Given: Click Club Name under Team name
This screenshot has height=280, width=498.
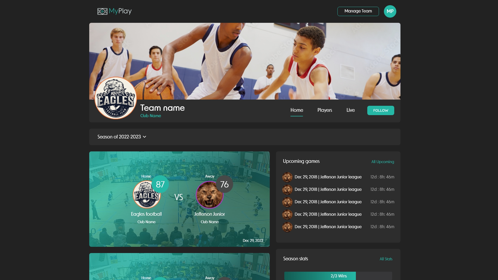Looking at the screenshot, I should click(151, 116).
